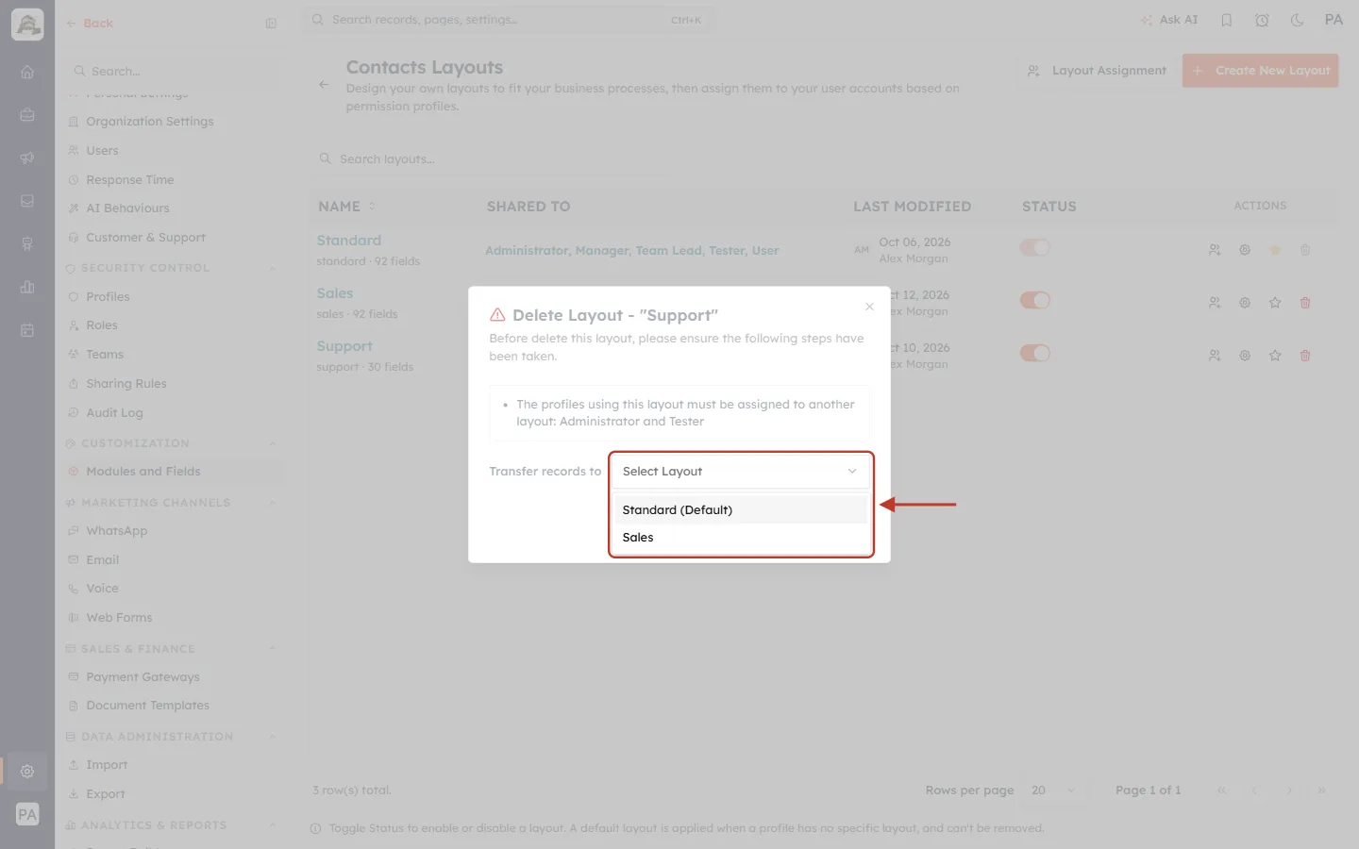1359x849 pixels.
Task: Collapse the Security Control section
Action: click(x=273, y=268)
